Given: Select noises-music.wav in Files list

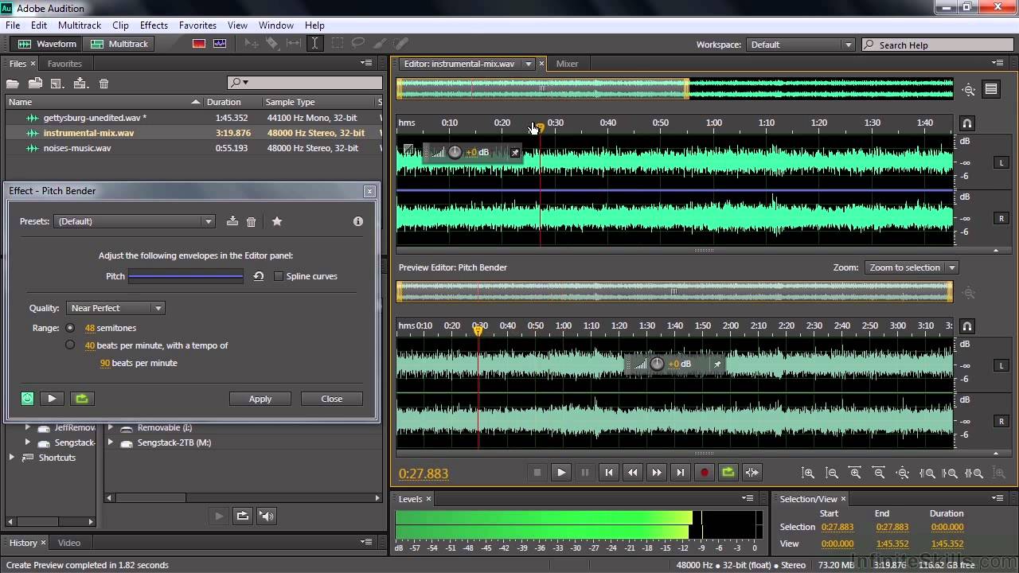Looking at the screenshot, I should point(77,148).
